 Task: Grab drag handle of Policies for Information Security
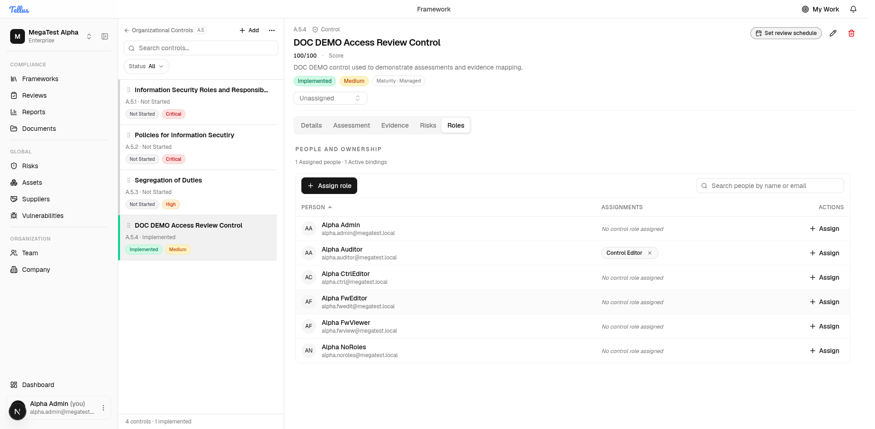click(129, 135)
